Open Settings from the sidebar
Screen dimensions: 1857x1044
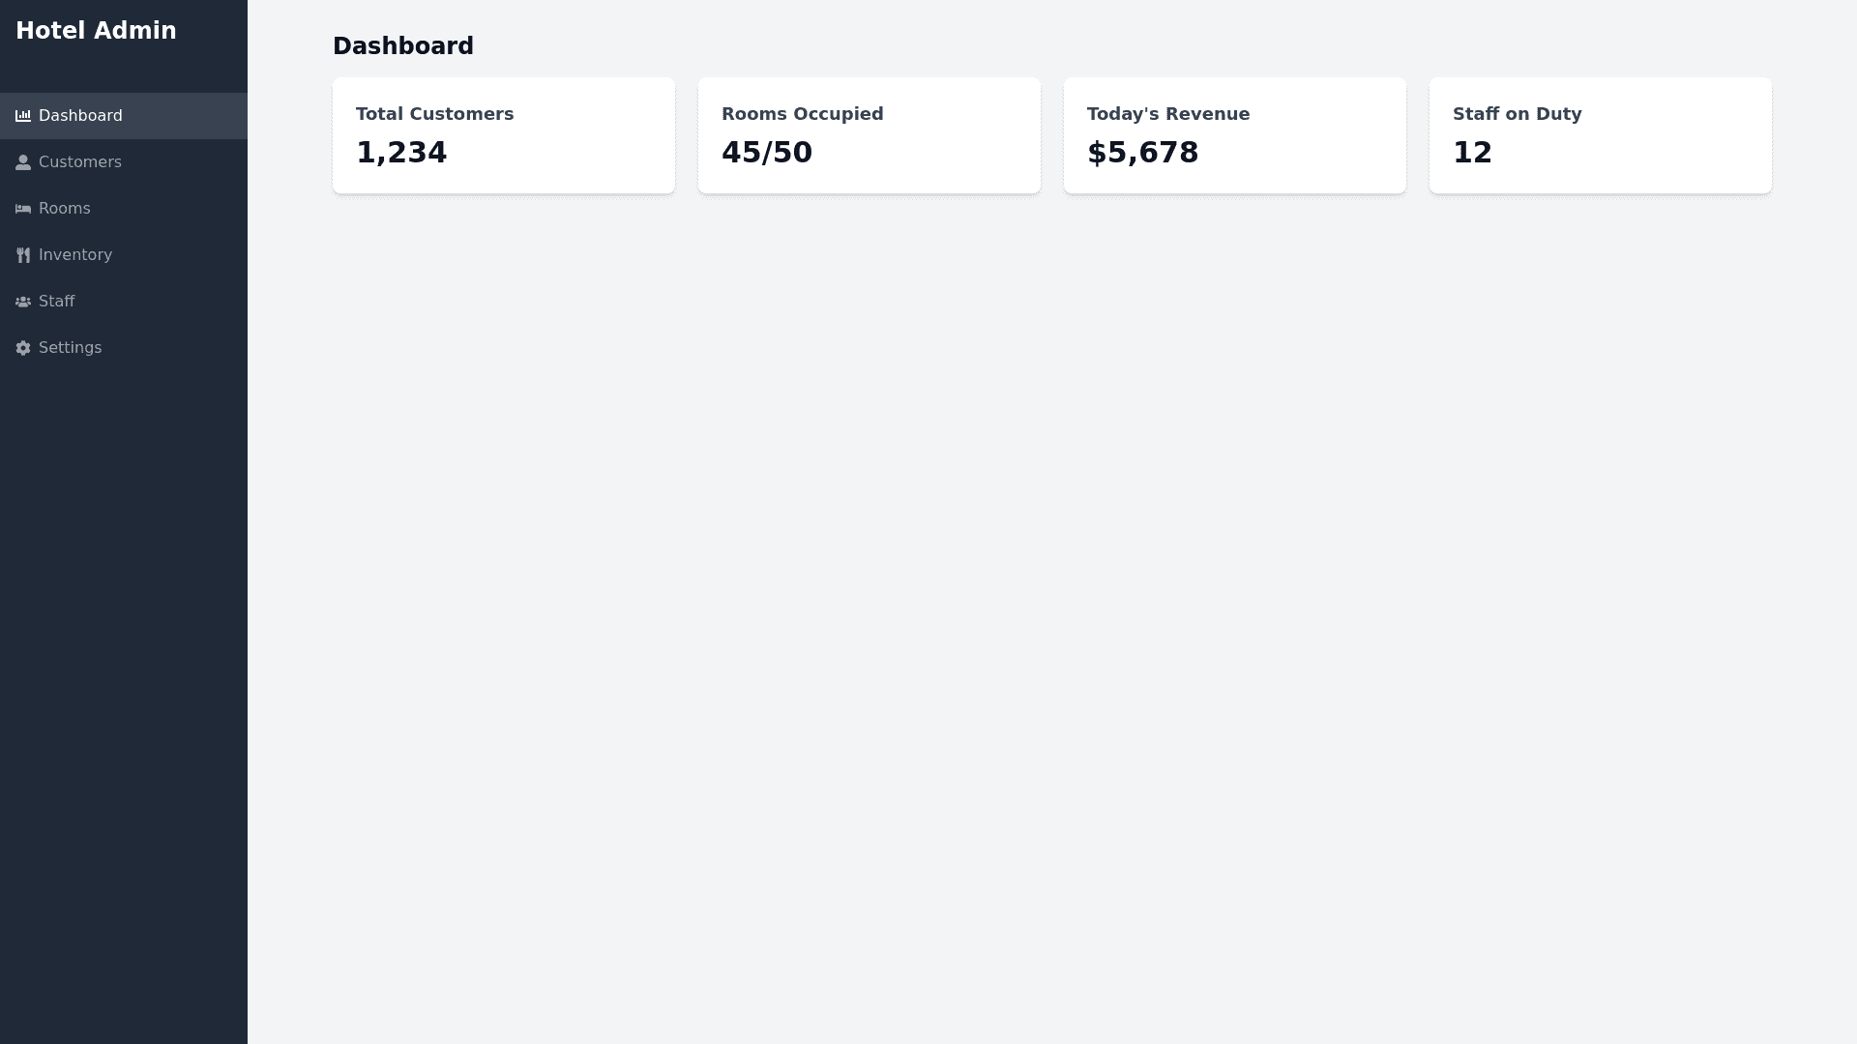(x=70, y=348)
